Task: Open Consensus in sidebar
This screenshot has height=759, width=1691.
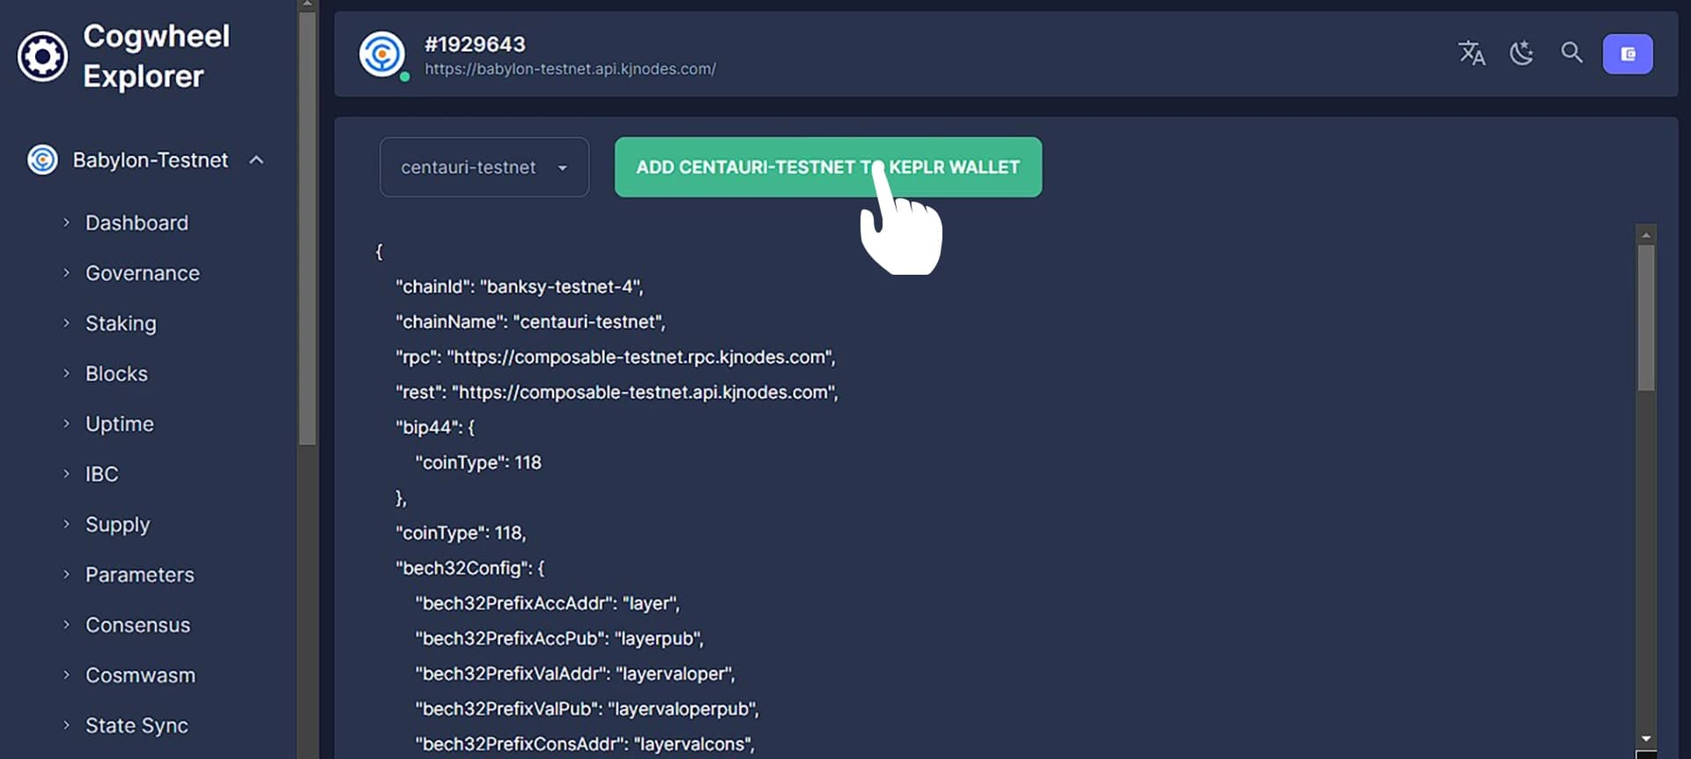Action: 137,624
